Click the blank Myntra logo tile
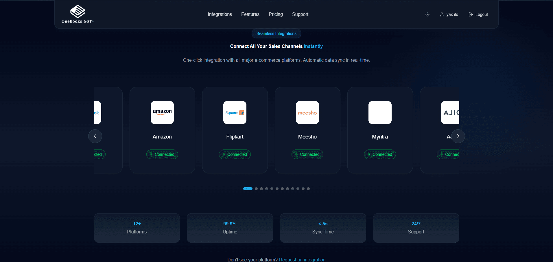The height and width of the screenshot is (262, 553). click(380, 113)
